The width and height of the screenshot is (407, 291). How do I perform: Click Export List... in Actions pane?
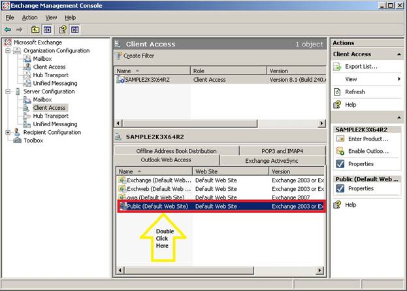coord(361,67)
